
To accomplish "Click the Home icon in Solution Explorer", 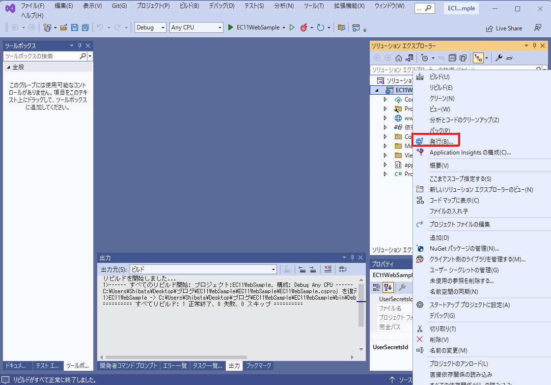I will (x=398, y=58).
